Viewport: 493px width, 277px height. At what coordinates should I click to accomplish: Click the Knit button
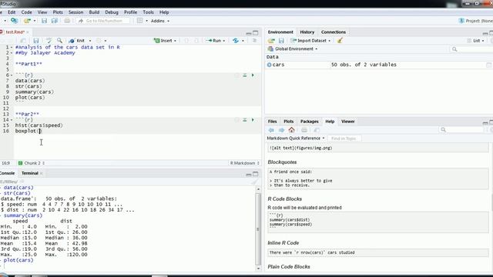(77, 41)
